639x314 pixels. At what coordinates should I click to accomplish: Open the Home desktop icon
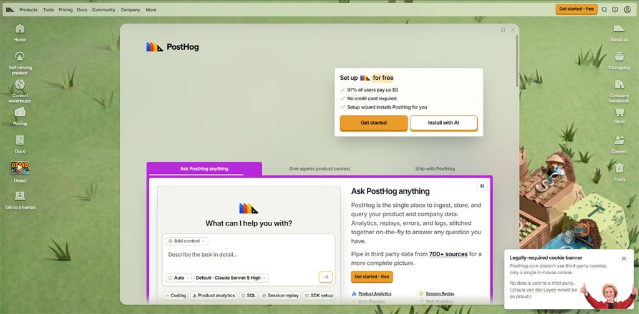(19, 32)
